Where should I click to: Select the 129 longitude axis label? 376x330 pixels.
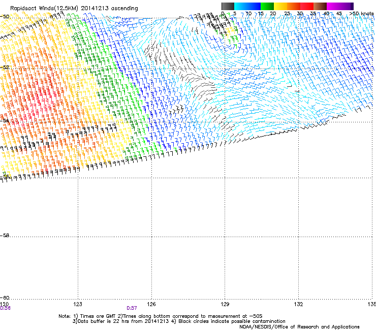[x=225, y=304]
